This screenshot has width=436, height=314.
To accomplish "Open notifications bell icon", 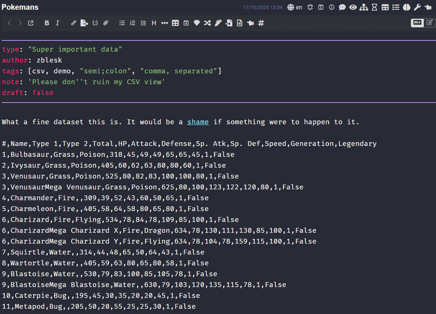I will 310,7.
